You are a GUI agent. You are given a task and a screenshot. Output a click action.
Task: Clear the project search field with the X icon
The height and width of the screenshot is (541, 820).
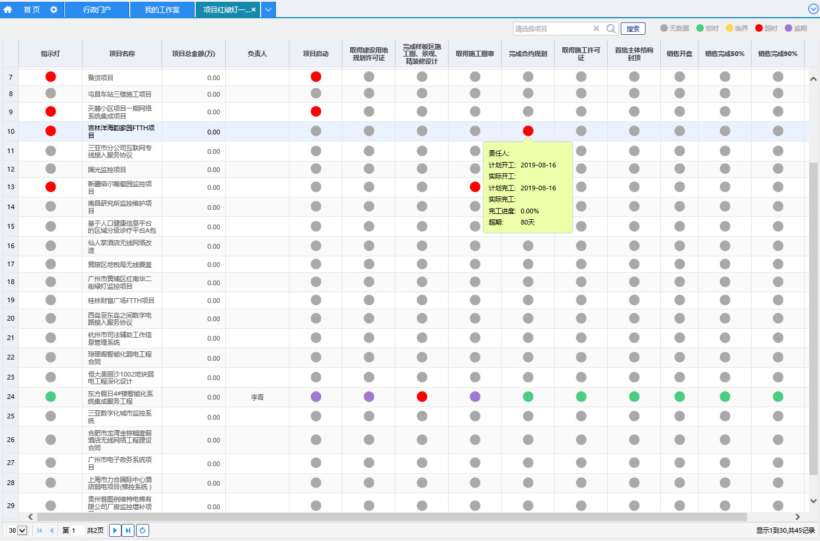click(x=596, y=28)
